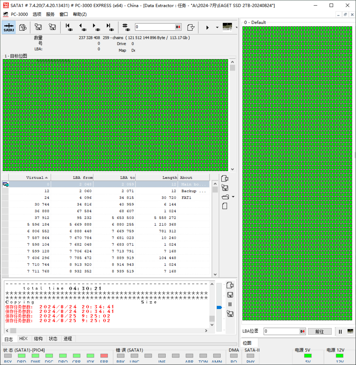This screenshot has width=356, height=365.
Task: Open dropdown arrow next to play button
Action: pos(217,27)
